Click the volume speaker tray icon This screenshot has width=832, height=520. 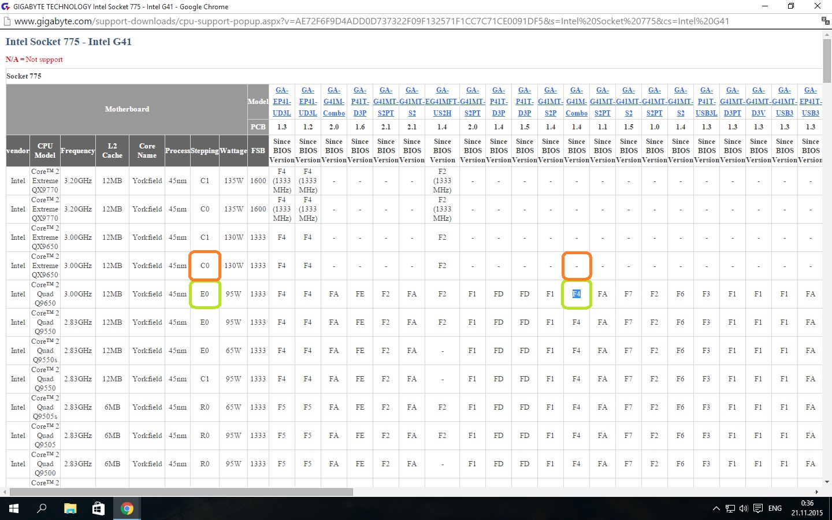(x=744, y=508)
